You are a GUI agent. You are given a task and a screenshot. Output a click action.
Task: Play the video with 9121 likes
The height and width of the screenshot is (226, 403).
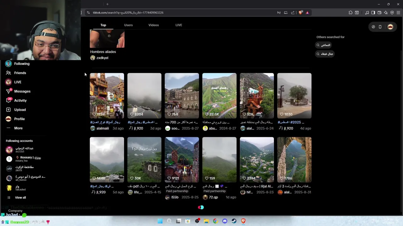[182, 160]
